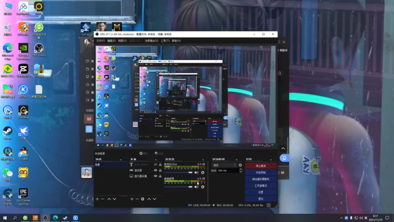The image size is (394, 222).
Task: Expand the up chevron in the background app
Action: (283, 148)
